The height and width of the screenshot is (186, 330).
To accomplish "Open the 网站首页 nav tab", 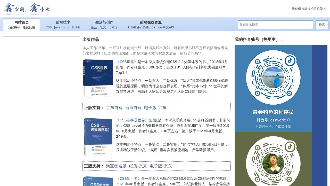I will 21,22.
